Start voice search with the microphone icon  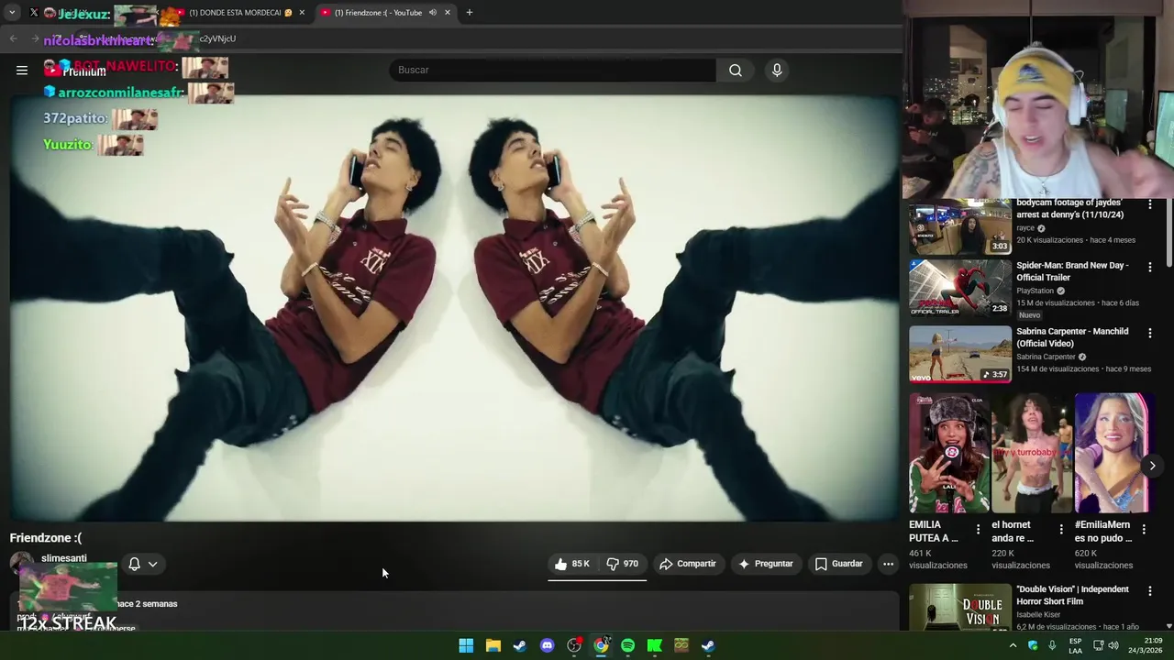(x=777, y=70)
